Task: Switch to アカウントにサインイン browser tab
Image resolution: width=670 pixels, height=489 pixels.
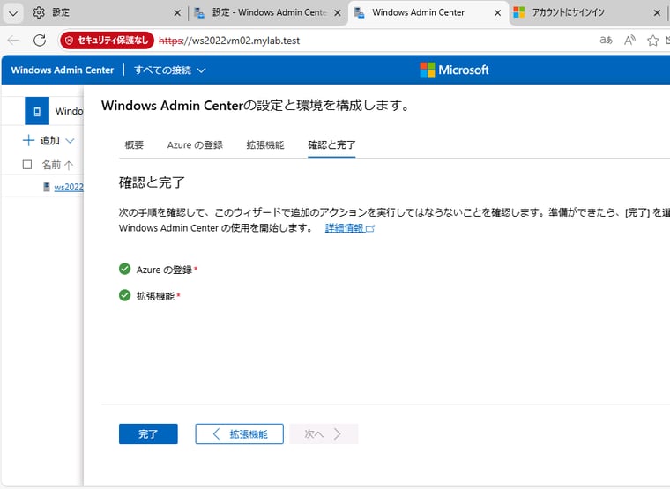Action: (x=568, y=12)
